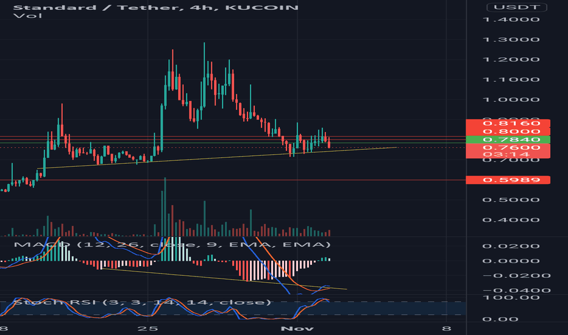
Task: Click the 1.3000 price scale value
Action: click(511, 40)
